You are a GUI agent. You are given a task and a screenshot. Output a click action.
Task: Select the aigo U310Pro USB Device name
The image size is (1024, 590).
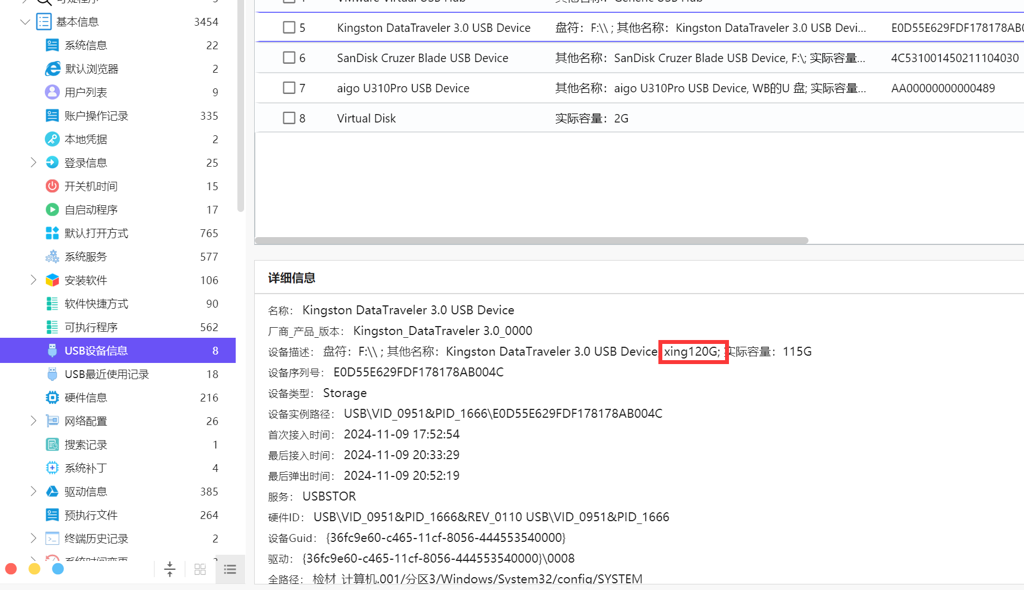click(x=403, y=88)
